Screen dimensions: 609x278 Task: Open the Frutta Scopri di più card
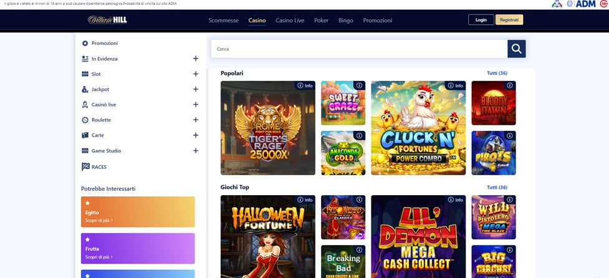[x=138, y=249]
